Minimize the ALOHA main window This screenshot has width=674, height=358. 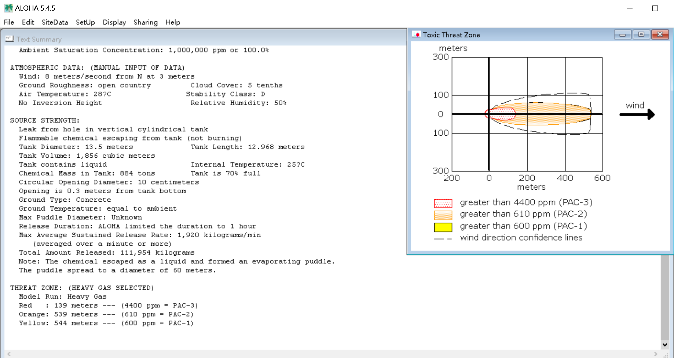630,8
